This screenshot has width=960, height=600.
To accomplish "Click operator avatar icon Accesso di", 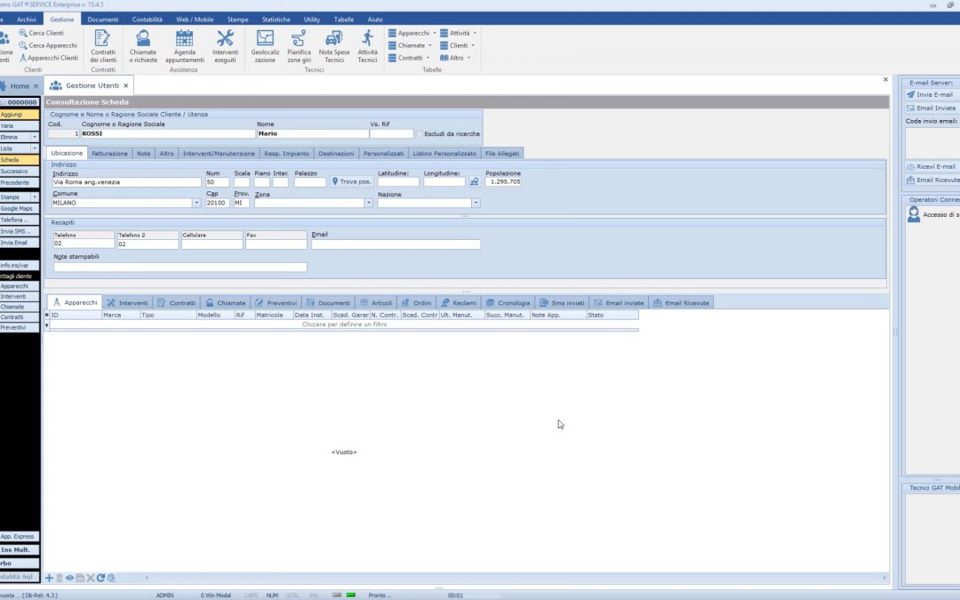I will pos(914,214).
